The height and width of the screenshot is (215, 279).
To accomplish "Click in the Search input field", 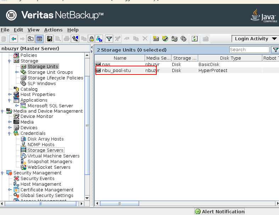I will [249, 50].
